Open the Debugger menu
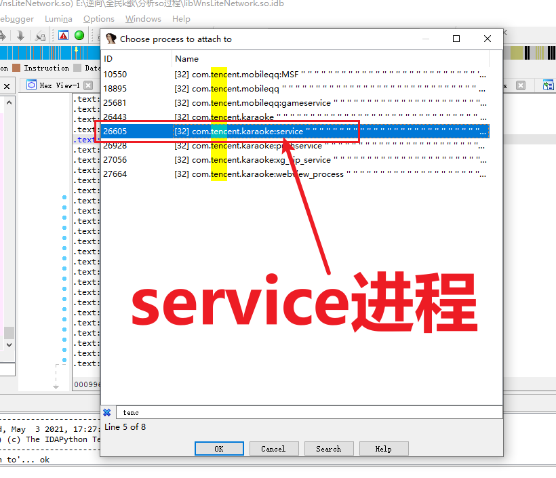The image size is (556, 478). [17, 19]
